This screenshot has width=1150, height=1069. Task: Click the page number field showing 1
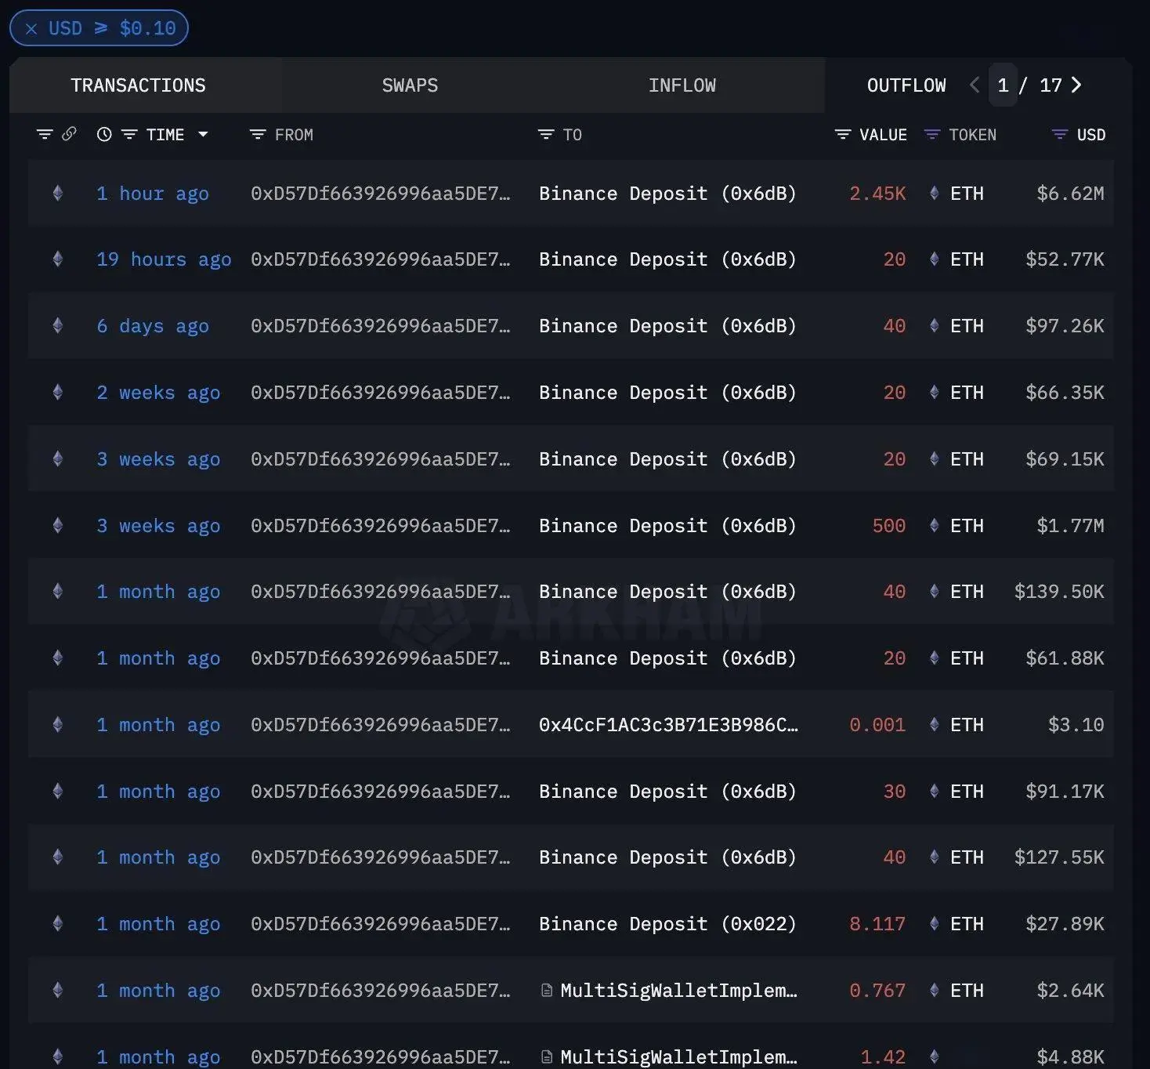click(x=1003, y=85)
